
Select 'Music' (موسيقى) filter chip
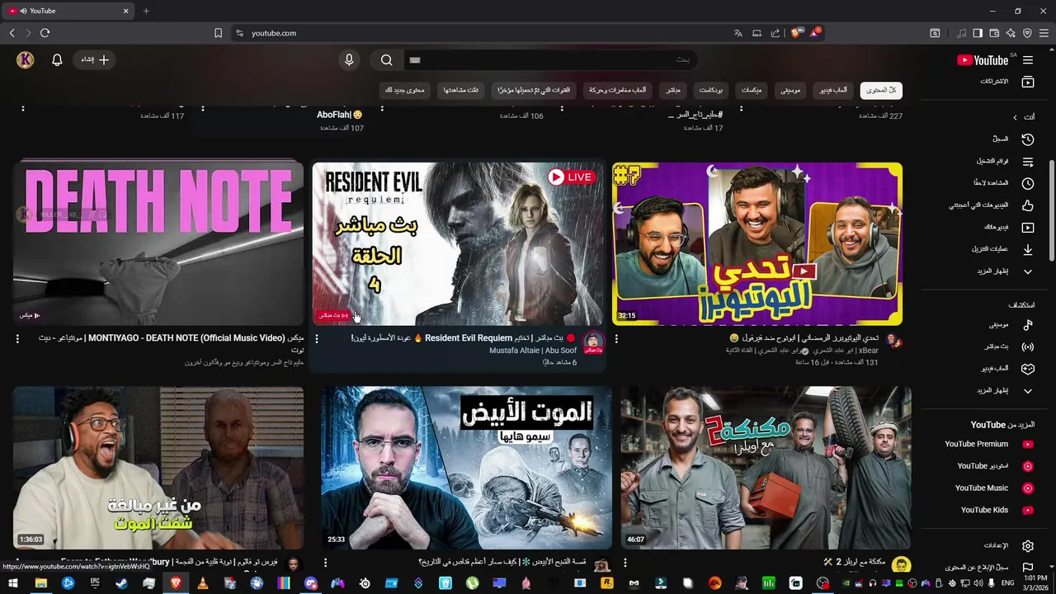coord(790,90)
